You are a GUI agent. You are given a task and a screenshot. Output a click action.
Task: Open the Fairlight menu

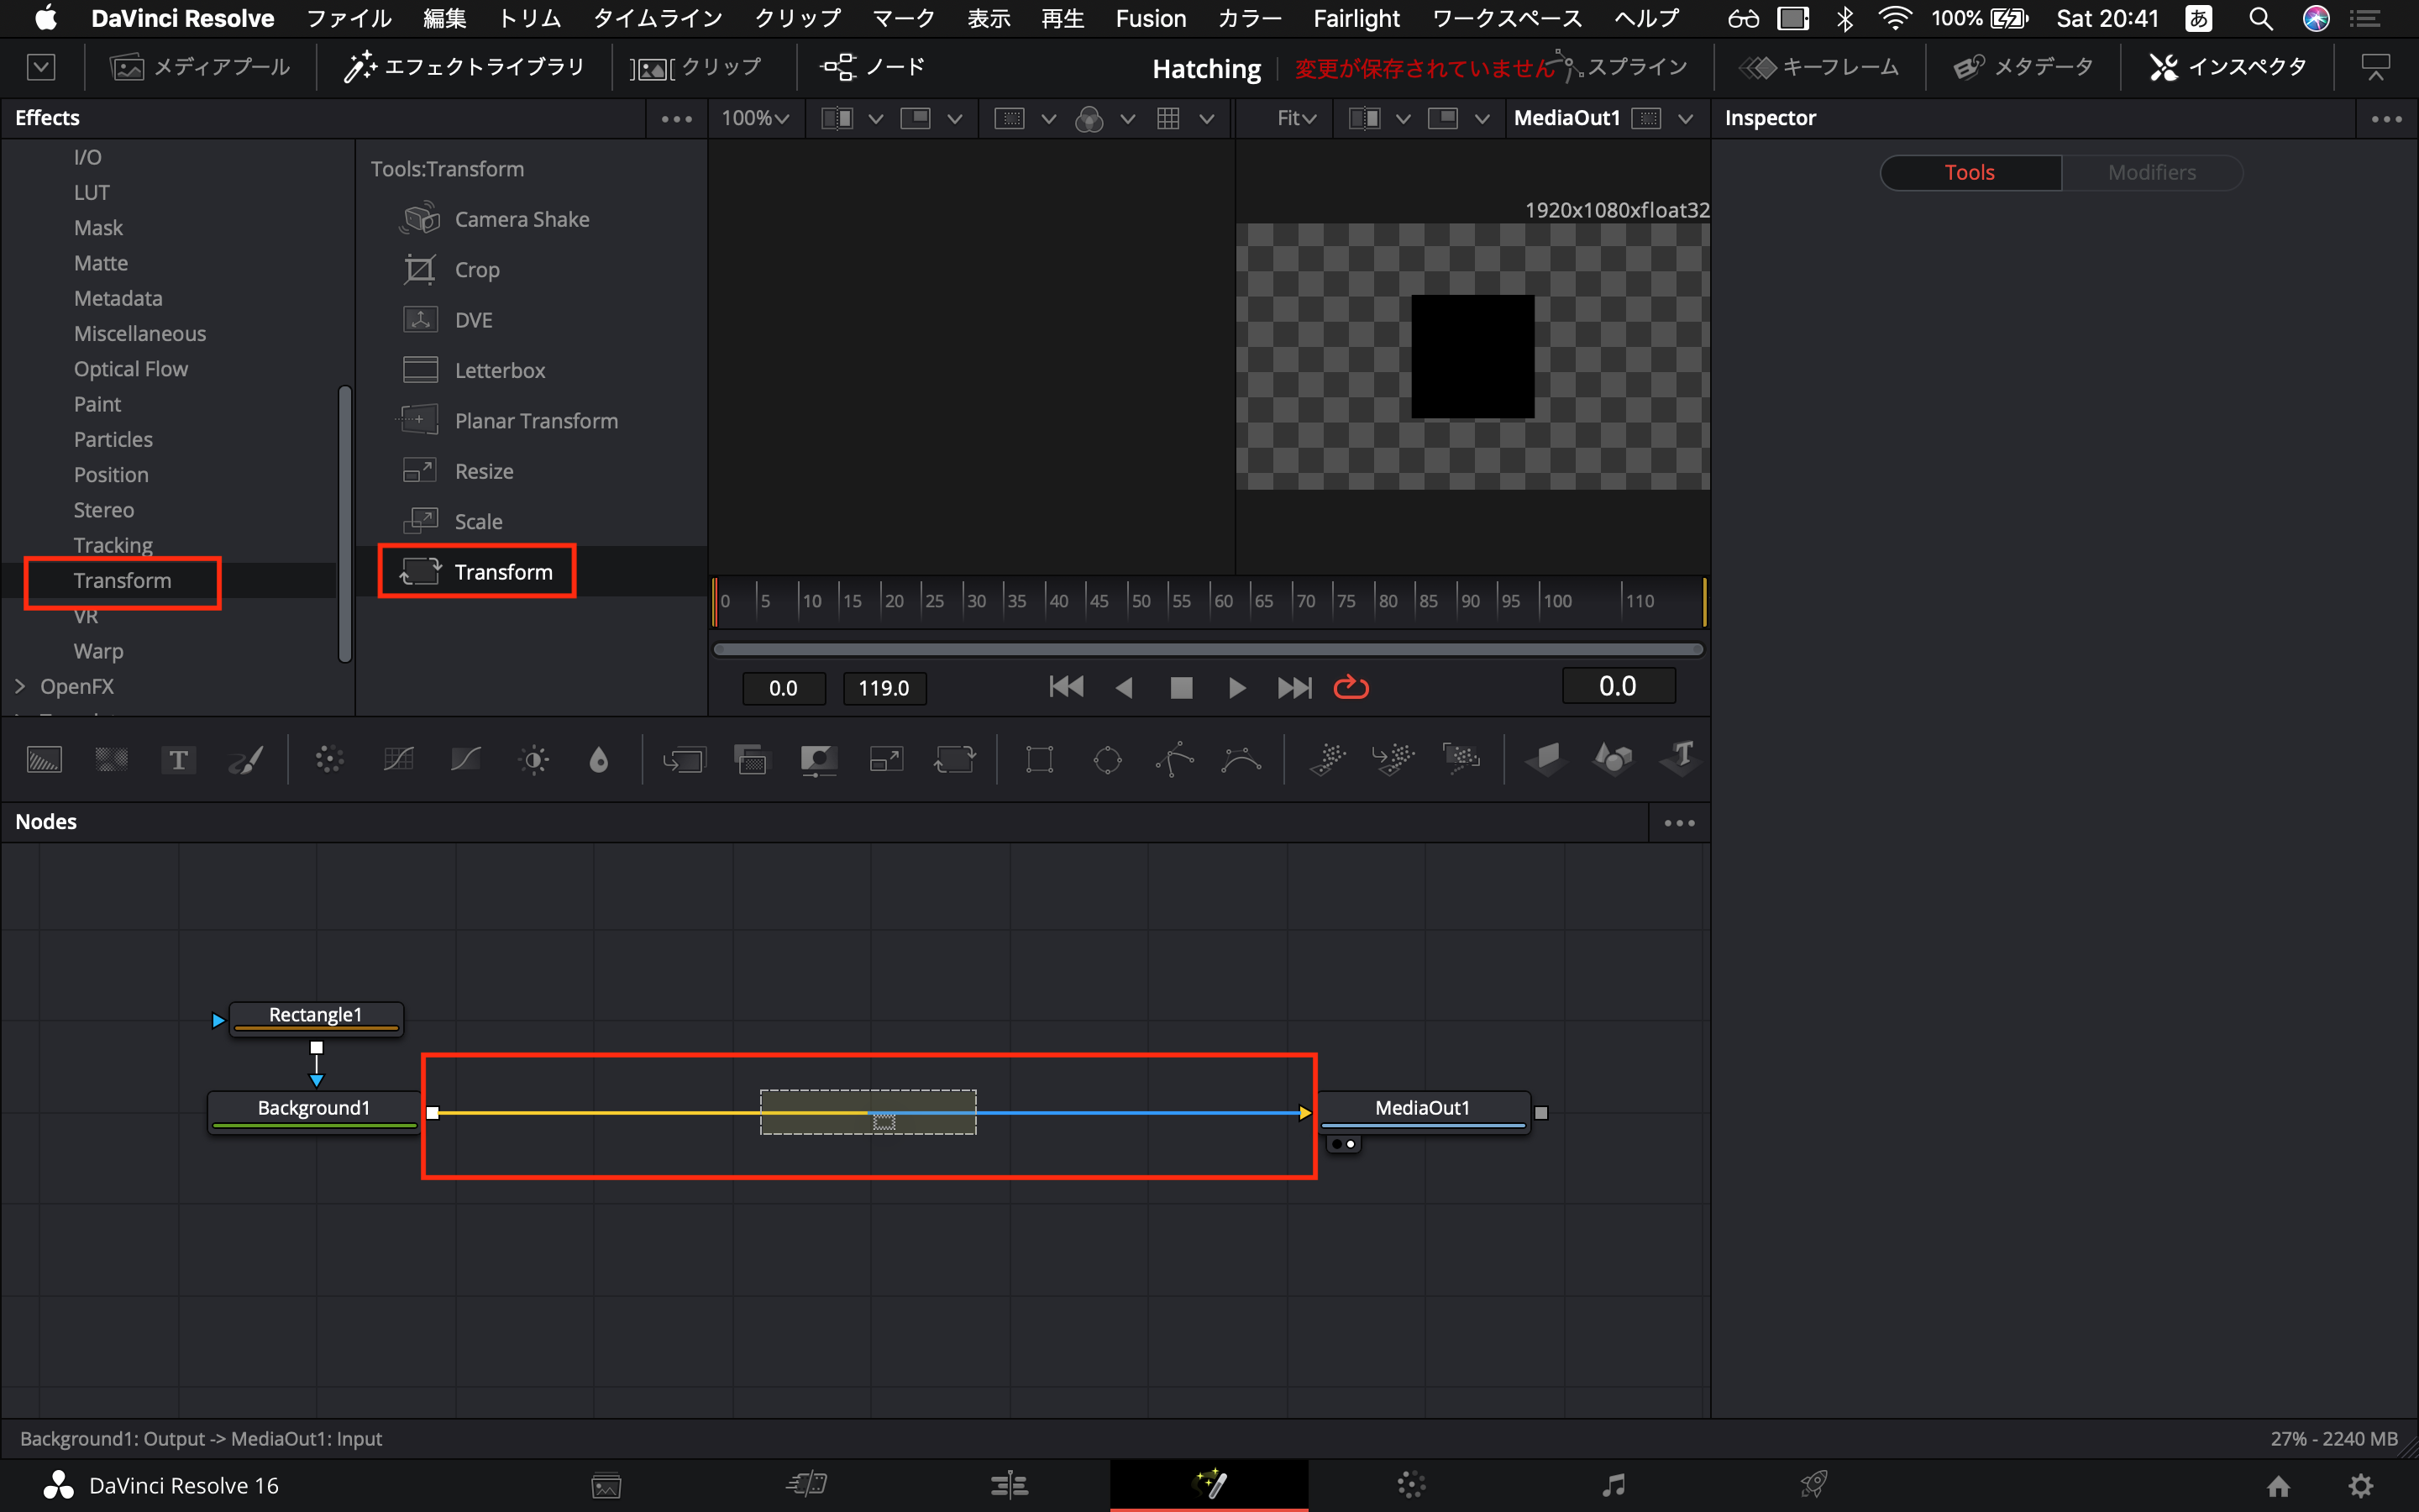[1356, 18]
